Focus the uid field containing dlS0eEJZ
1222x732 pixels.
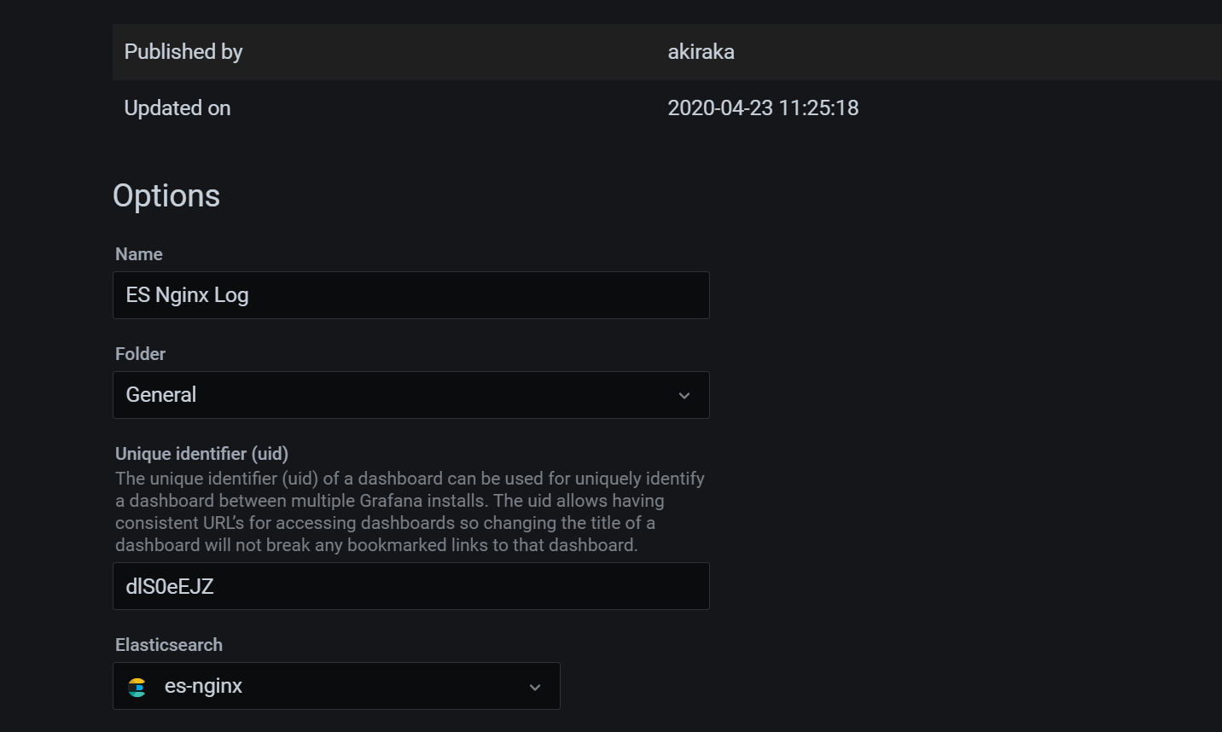411,586
